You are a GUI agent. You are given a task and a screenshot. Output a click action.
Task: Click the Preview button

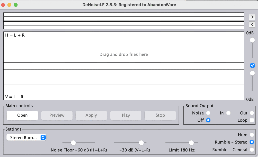click(57, 115)
